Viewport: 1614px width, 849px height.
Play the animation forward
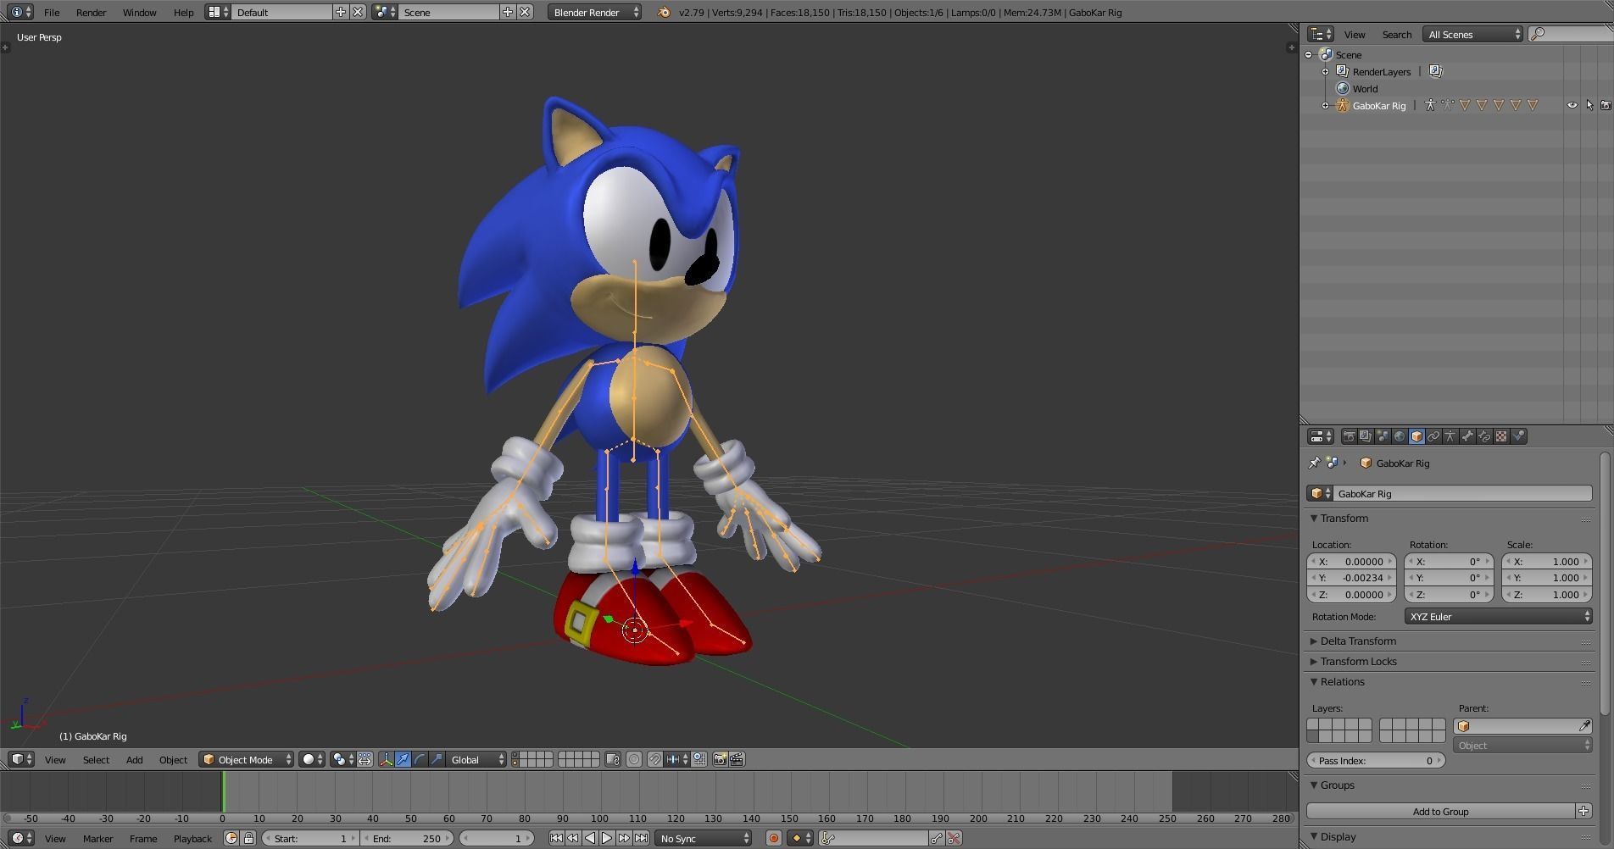tap(607, 838)
